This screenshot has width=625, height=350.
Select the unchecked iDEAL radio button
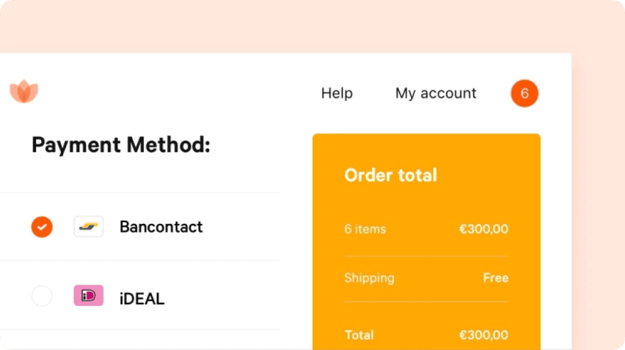point(42,296)
